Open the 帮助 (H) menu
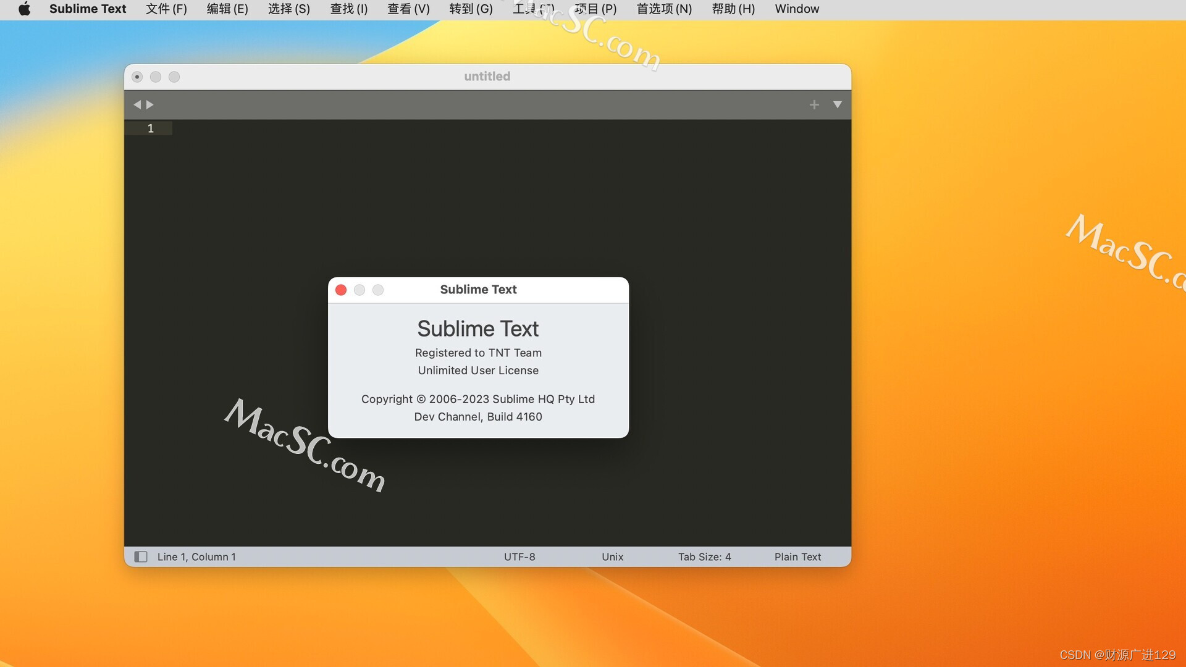The height and width of the screenshot is (667, 1186). [x=733, y=9]
